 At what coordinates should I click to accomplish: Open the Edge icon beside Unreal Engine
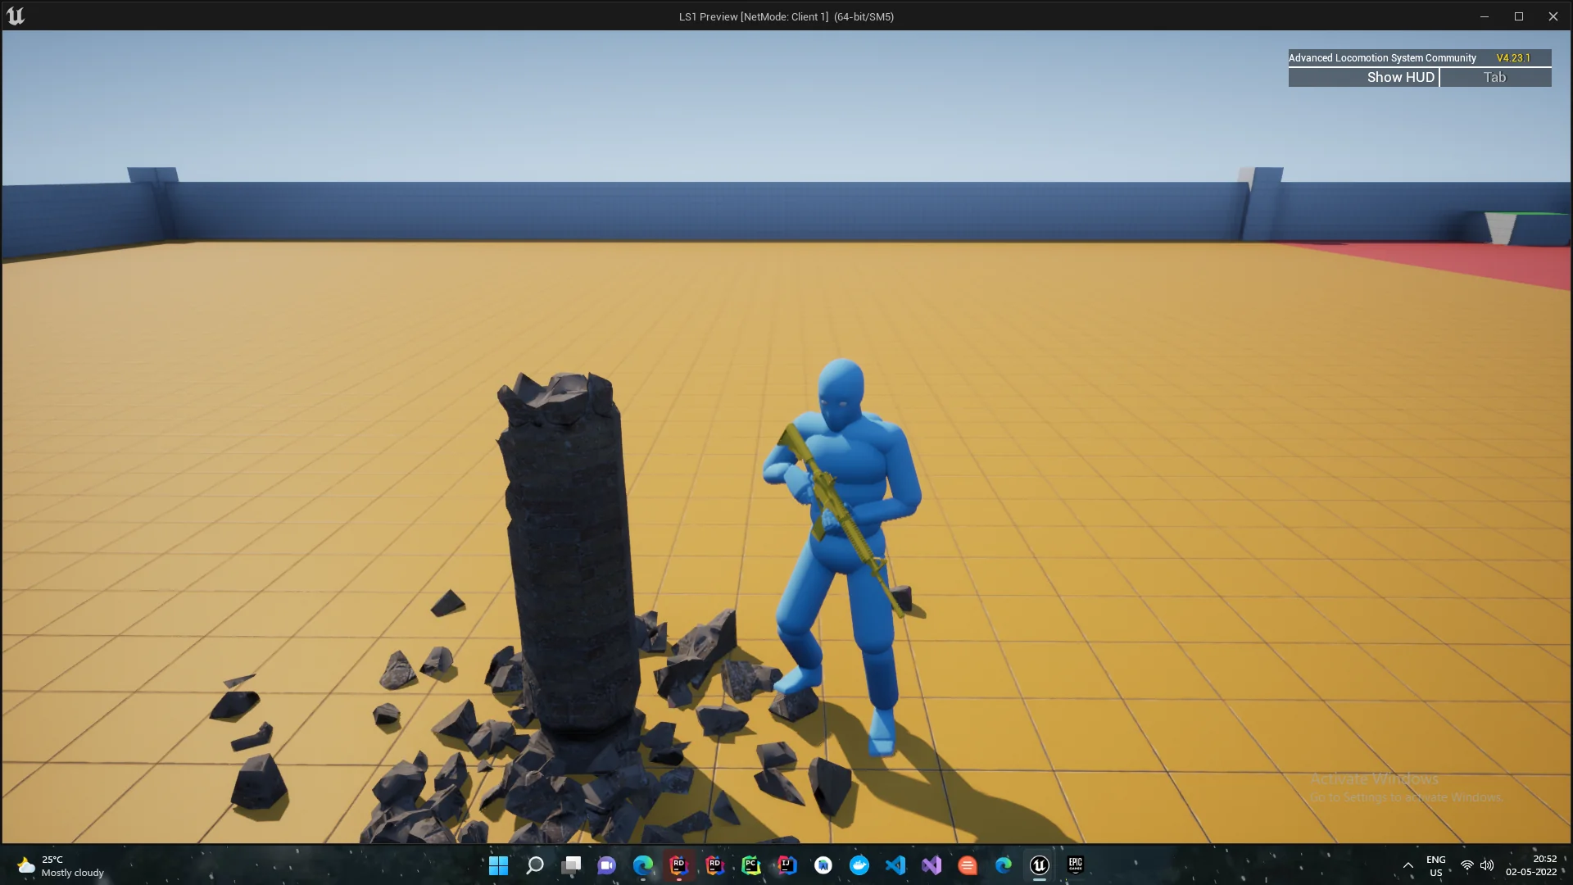tap(1004, 865)
